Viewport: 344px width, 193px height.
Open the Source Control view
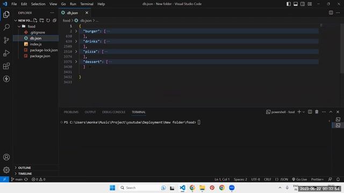coord(6,40)
